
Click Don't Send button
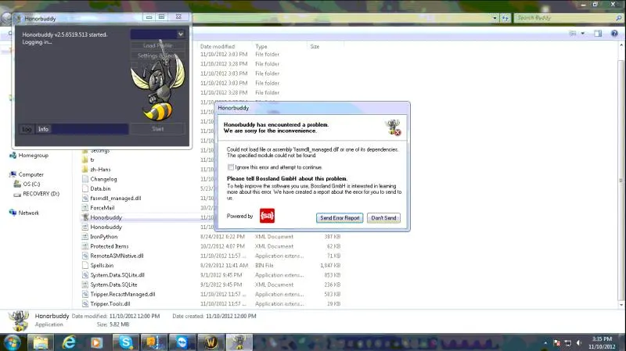click(x=383, y=218)
